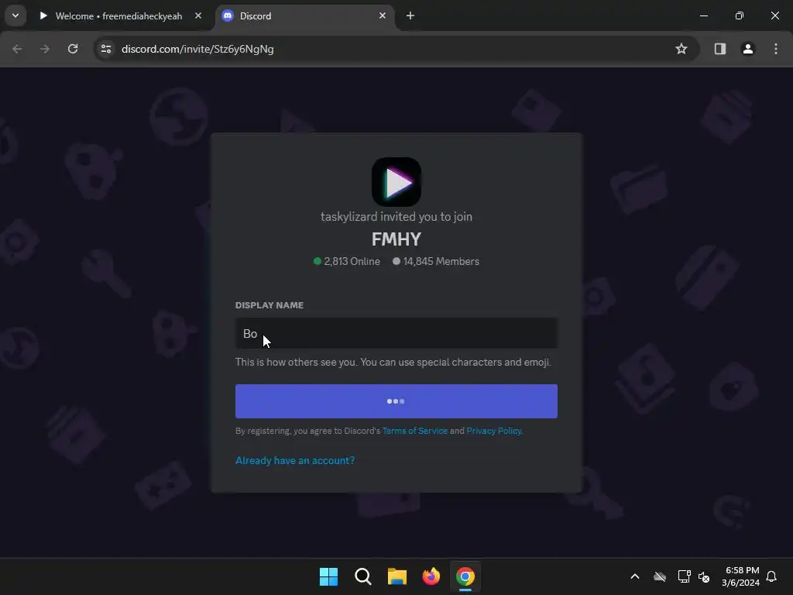
Task: Open File Explorer from taskbar
Action: click(x=397, y=576)
